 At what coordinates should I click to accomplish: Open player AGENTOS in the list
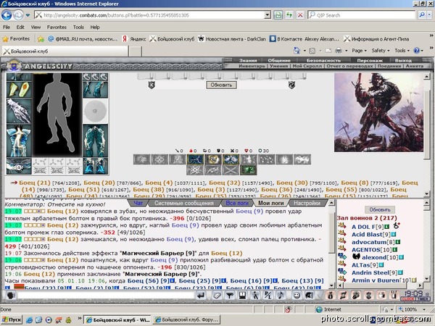(366, 249)
